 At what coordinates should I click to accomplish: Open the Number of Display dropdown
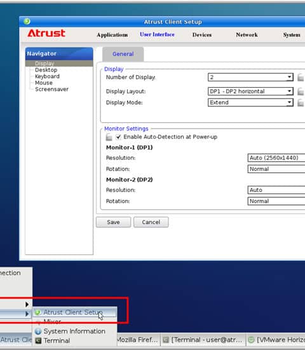250,77
